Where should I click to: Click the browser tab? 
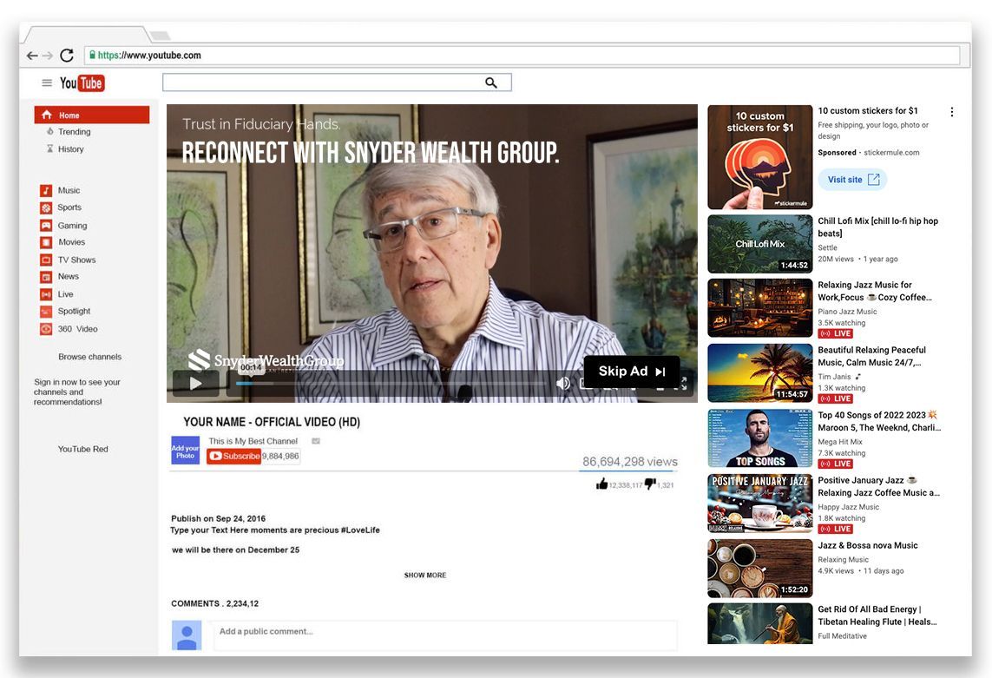coord(89,34)
